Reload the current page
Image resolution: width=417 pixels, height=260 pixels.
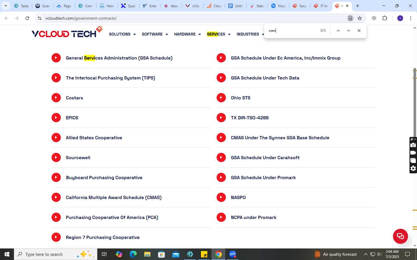27,18
